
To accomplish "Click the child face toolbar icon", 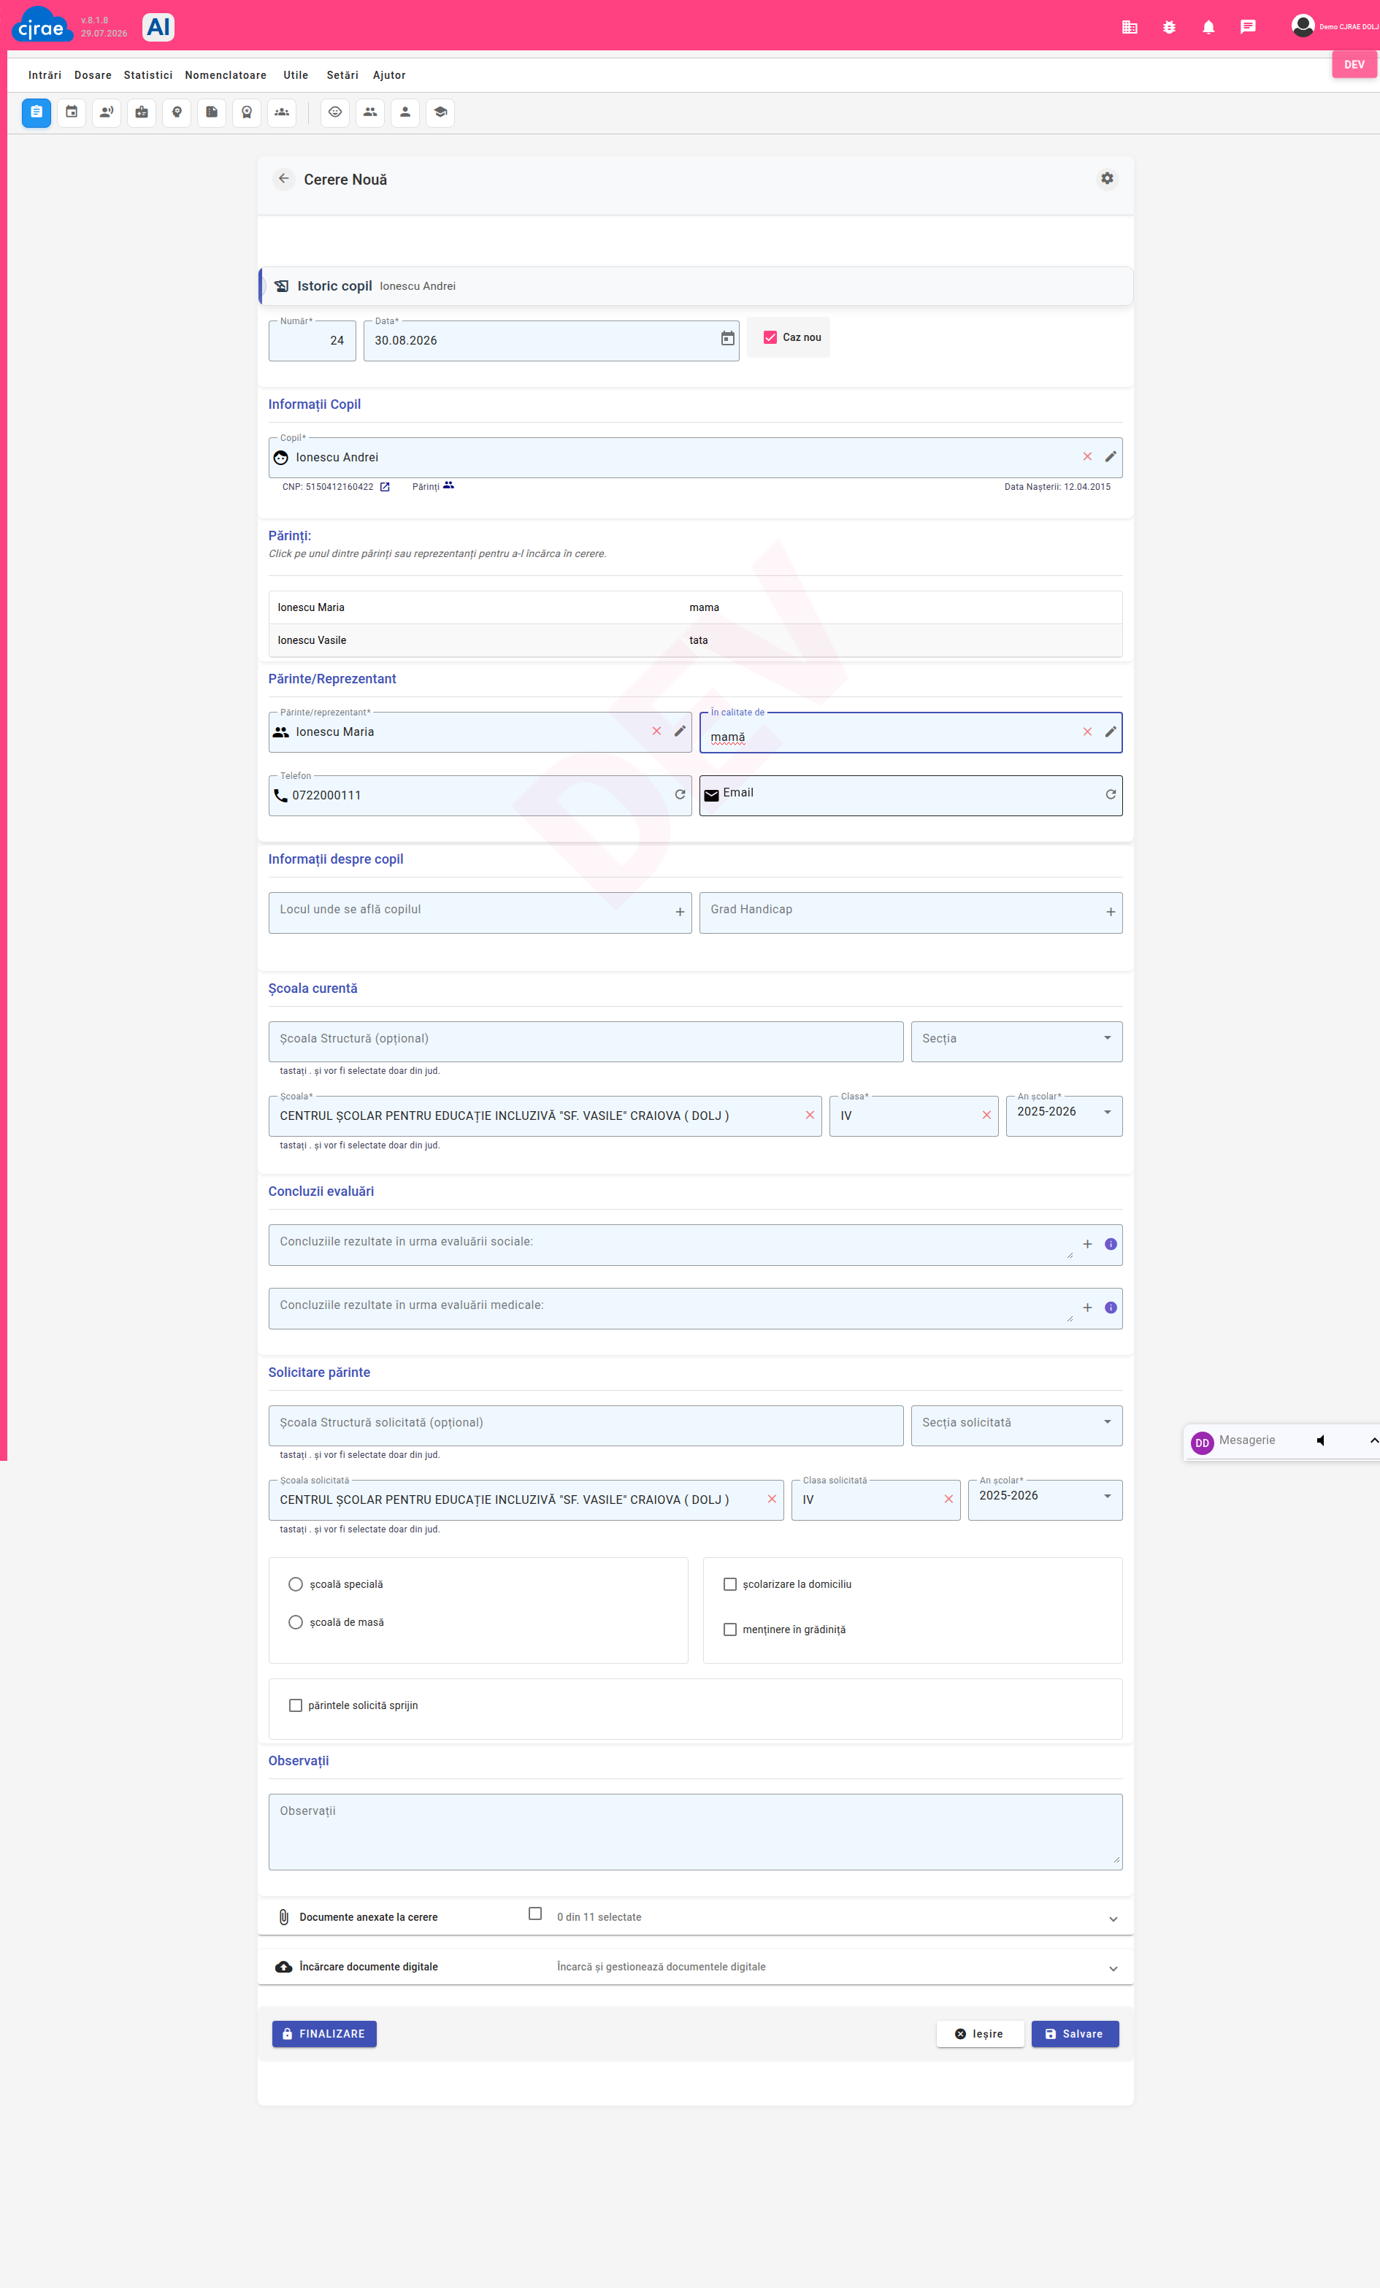I will click(x=335, y=112).
